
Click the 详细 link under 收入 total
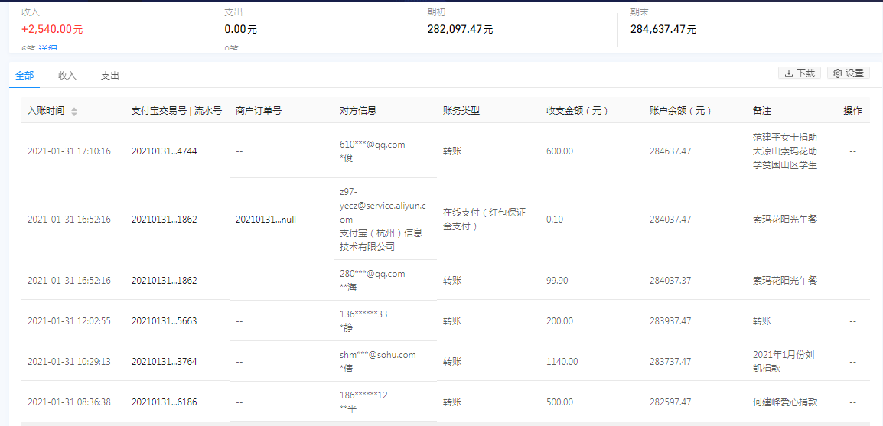(47, 49)
